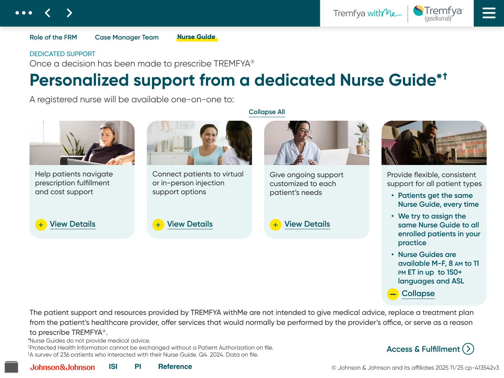Go to previous slide with left chevron

click(x=48, y=13)
